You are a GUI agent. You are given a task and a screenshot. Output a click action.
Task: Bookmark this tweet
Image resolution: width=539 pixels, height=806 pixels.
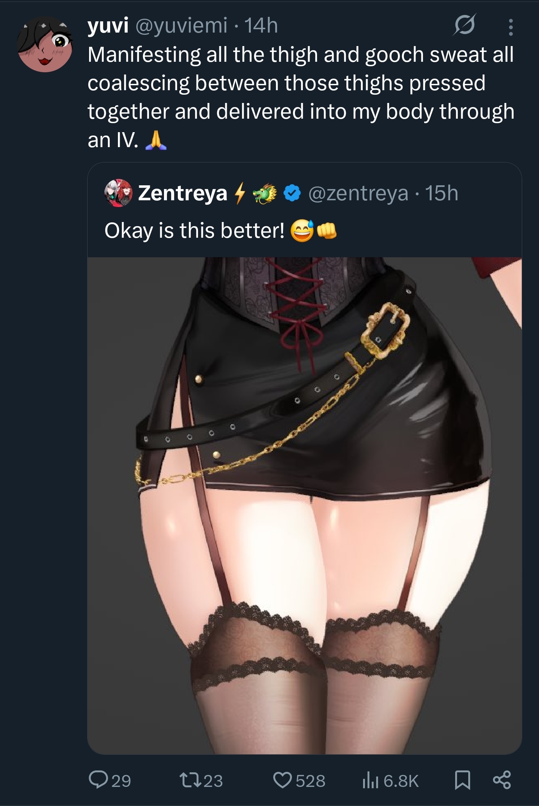click(x=462, y=780)
